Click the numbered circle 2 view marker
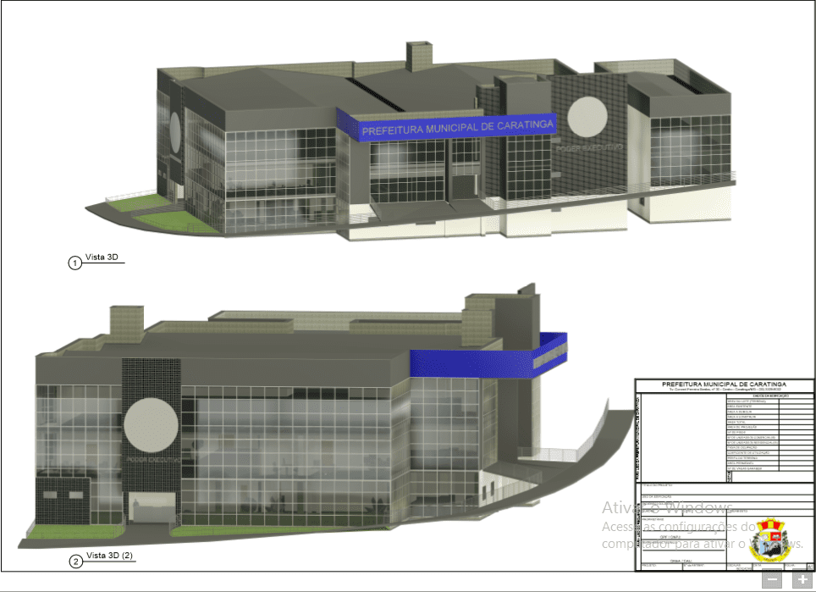The height and width of the screenshot is (592, 816). point(74,561)
